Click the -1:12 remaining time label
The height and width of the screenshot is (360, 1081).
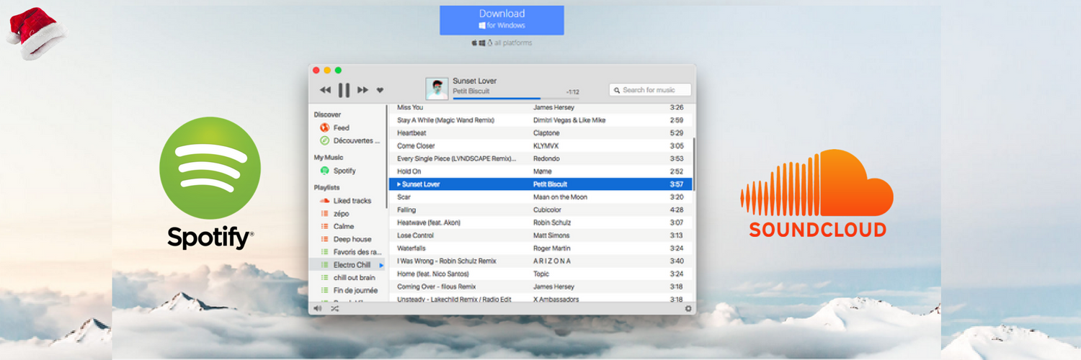[x=573, y=92]
